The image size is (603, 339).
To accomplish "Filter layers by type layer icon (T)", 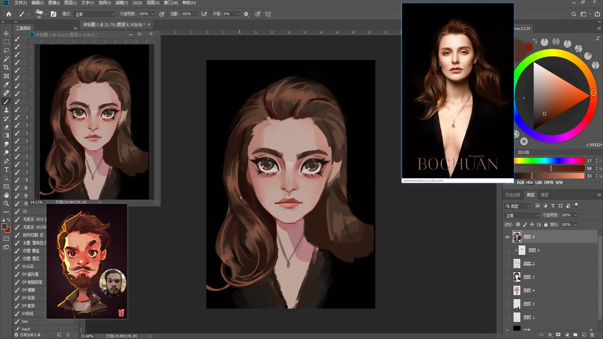I will [x=553, y=206].
